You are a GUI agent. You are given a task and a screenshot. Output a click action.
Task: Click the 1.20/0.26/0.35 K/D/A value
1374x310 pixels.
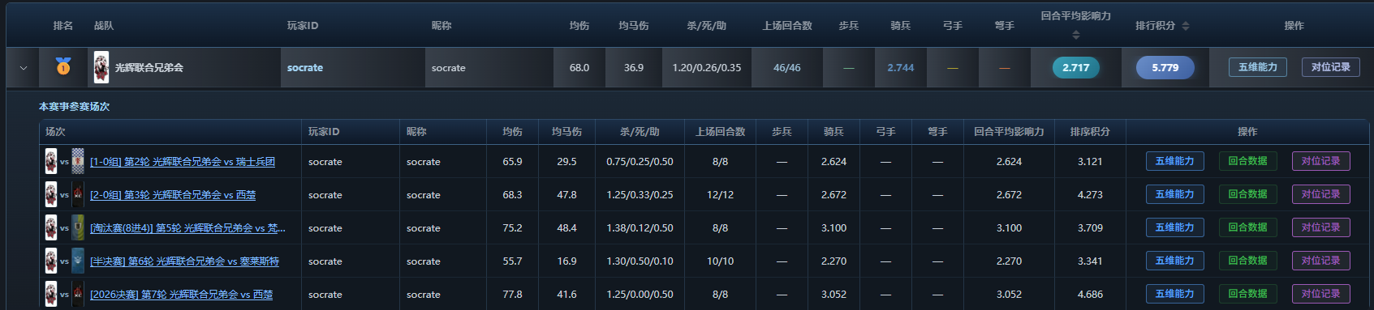pos(706,68)
